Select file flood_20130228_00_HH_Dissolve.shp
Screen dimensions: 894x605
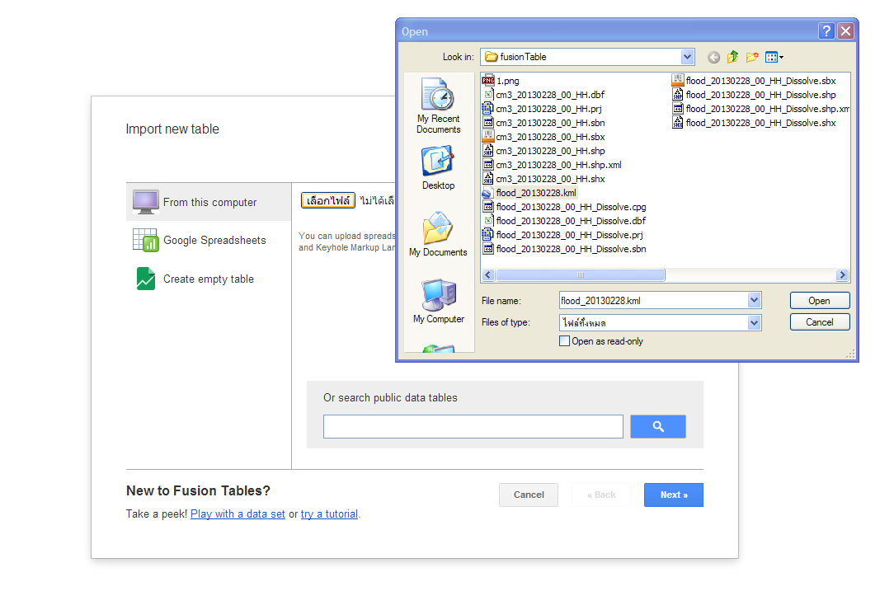(754, 95)
